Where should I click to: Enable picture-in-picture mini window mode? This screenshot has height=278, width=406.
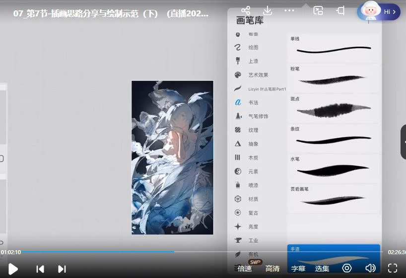pyautogui.click(x=318, y=10)
